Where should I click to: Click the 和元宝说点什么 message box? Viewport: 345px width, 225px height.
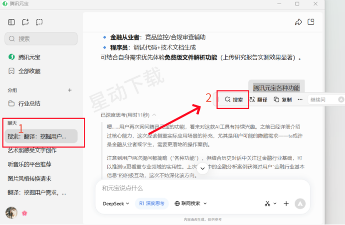202,188
